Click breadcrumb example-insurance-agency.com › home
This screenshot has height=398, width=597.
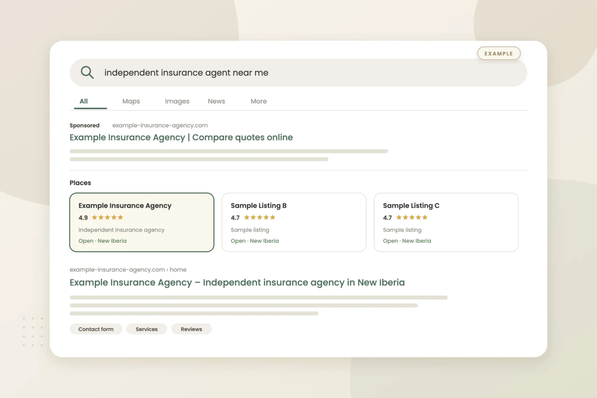[x=128, y=269]
